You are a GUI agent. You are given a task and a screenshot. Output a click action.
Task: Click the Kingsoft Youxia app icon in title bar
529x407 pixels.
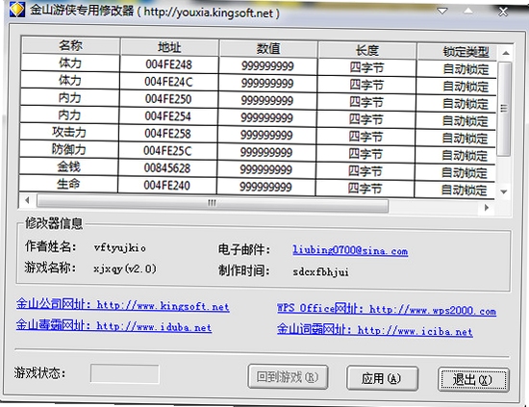click(x=17, y=10)
